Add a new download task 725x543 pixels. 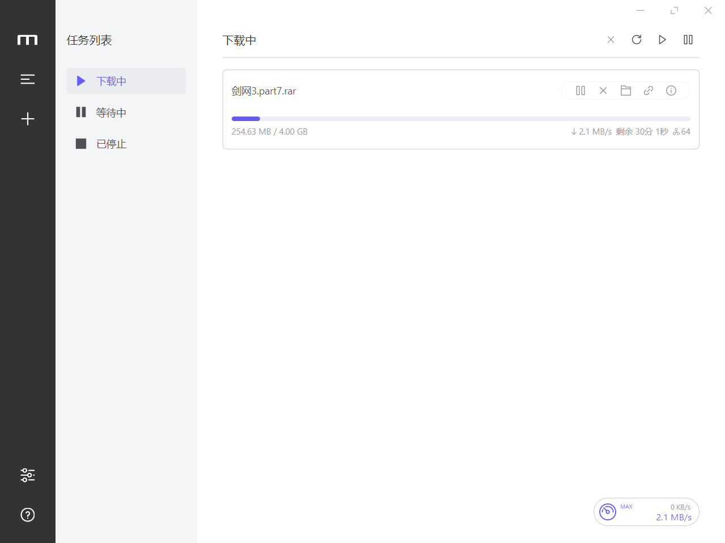pyautogui.click(x=27, y=119)
